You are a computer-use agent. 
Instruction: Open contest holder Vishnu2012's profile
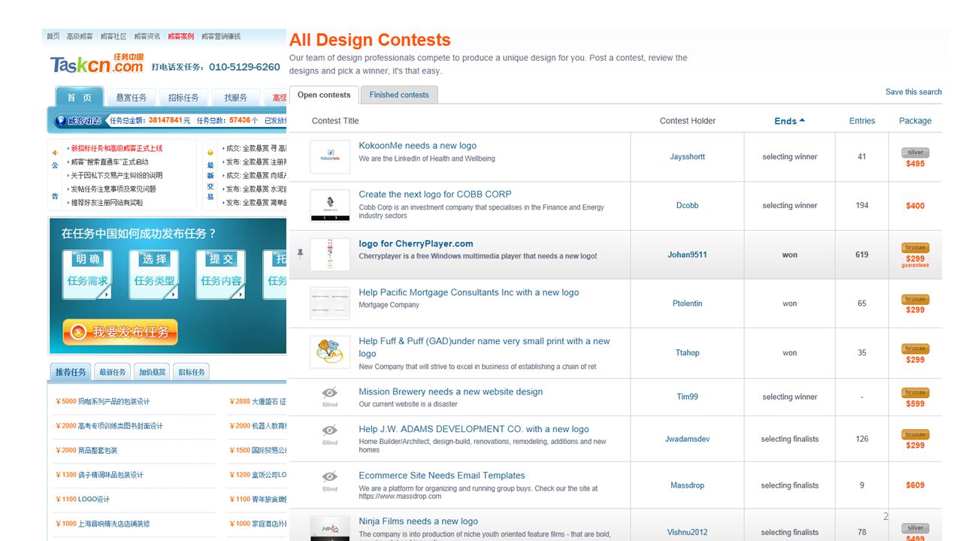point(687,532)
